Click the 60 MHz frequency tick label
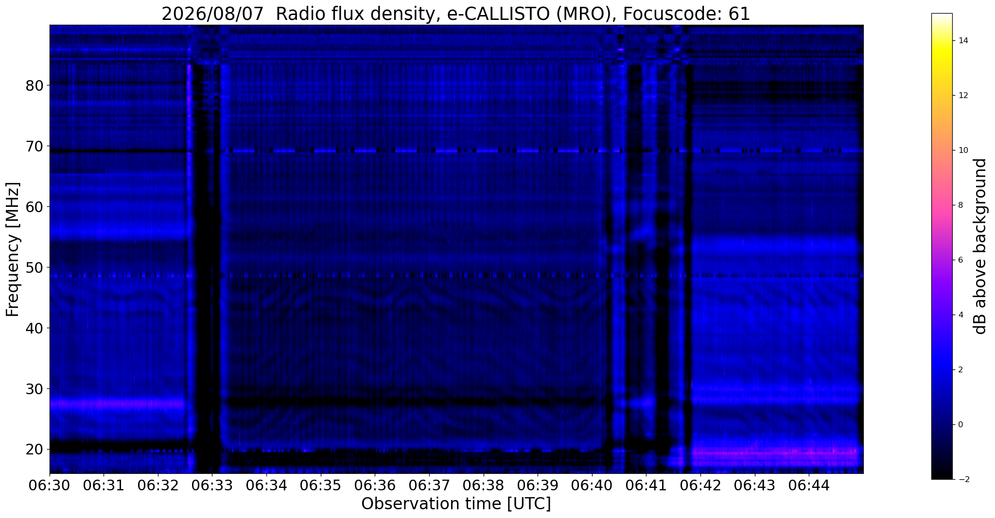 click(x=34, y=207)
